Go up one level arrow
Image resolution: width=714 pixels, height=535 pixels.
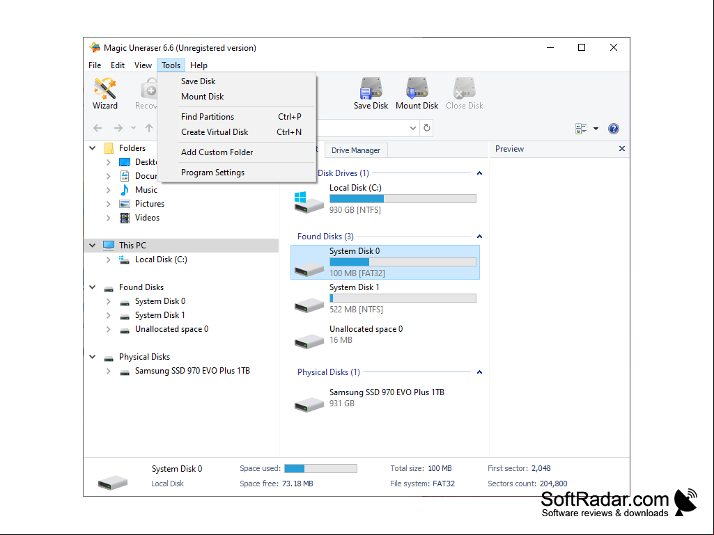pyautogui.click(x=149, y=128)
